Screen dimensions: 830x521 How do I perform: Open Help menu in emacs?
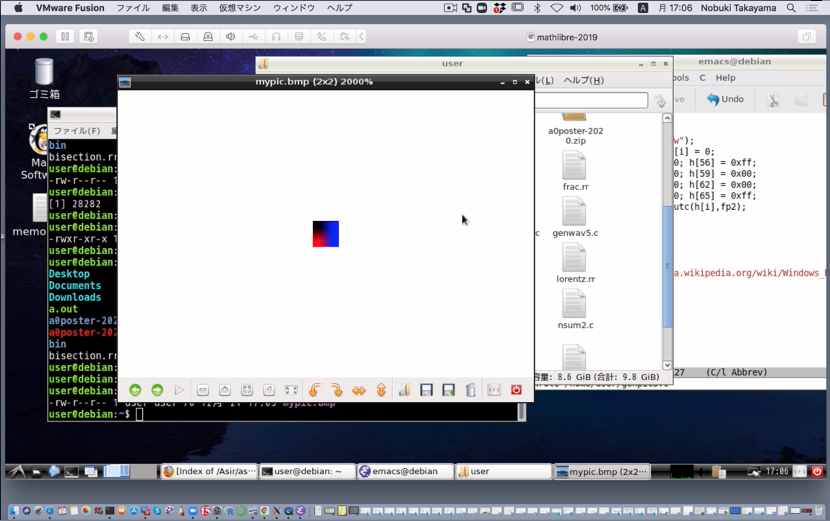pyautogui.click(x=725, y=78)
